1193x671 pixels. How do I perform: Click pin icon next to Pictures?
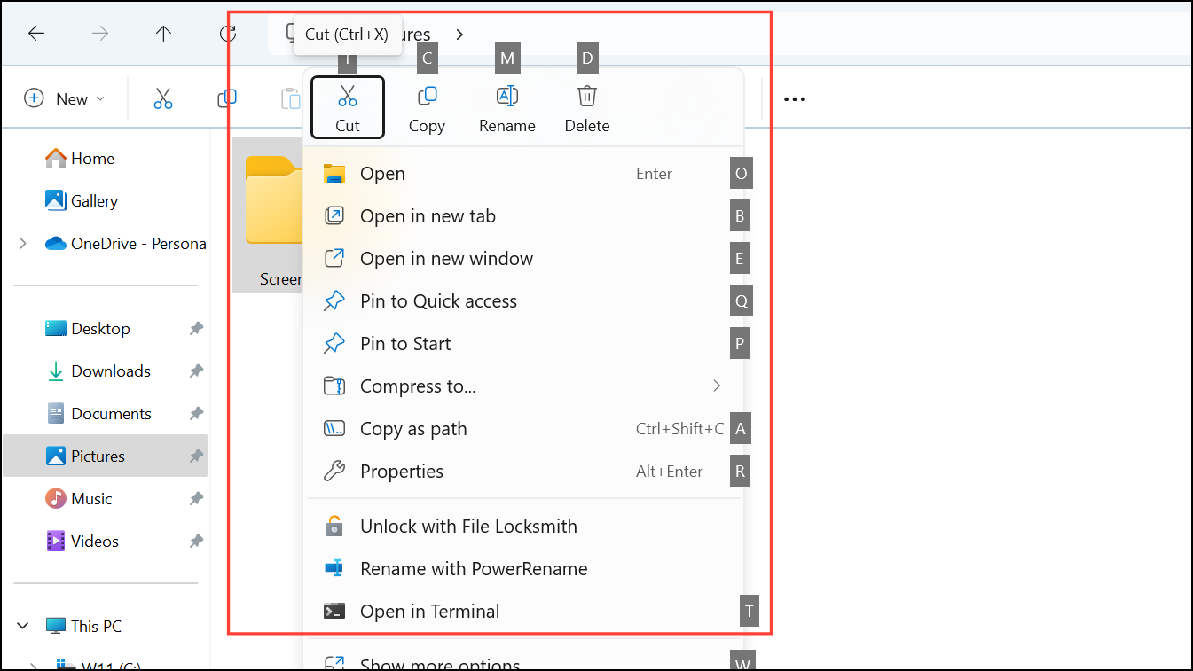click(196, 456)
